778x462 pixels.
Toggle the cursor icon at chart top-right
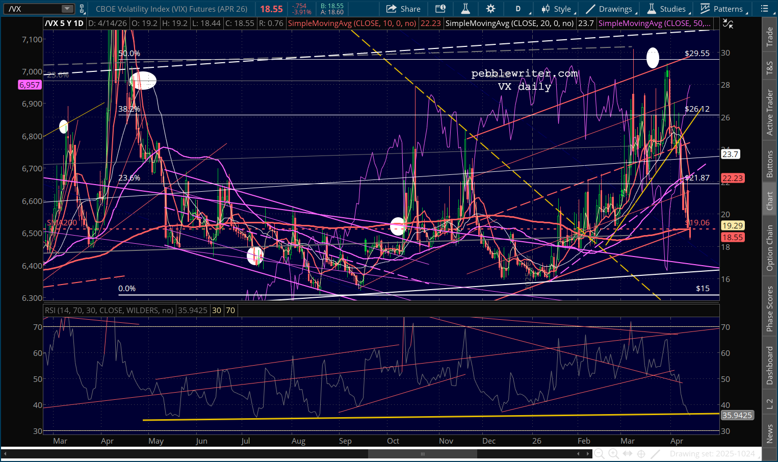click(728, 23)
